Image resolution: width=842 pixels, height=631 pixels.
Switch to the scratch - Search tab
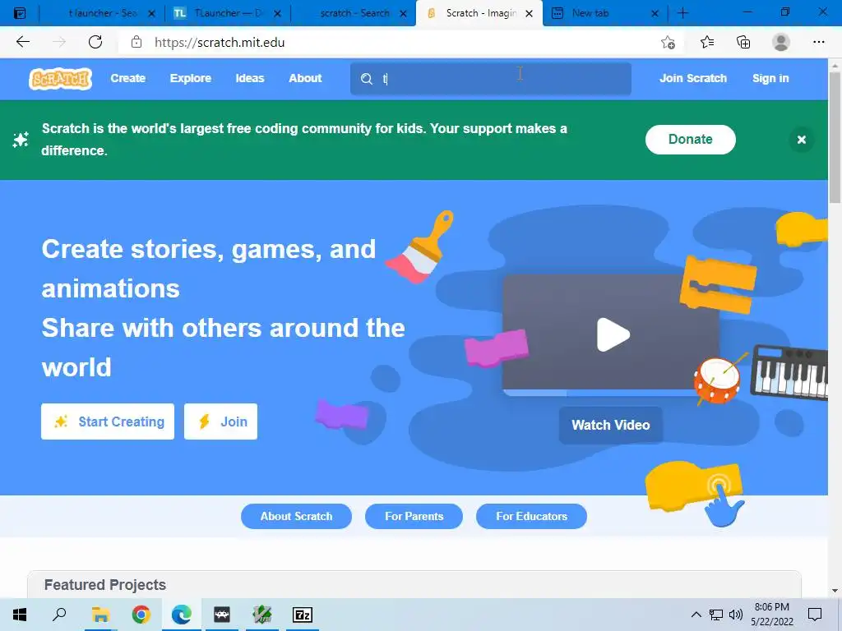point(354,13)
